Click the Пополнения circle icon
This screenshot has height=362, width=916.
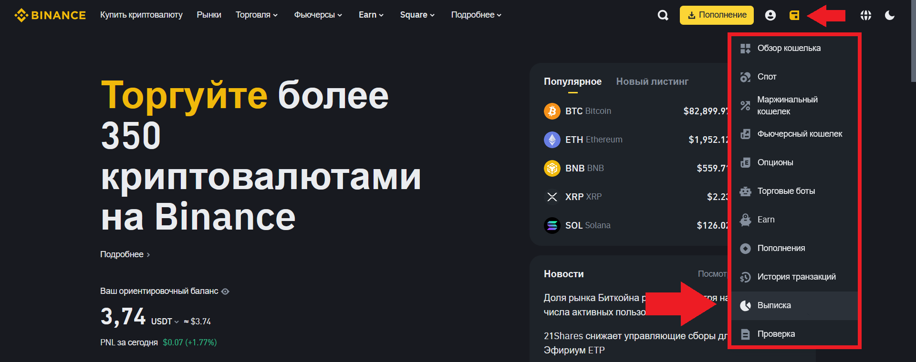point(745,248)
